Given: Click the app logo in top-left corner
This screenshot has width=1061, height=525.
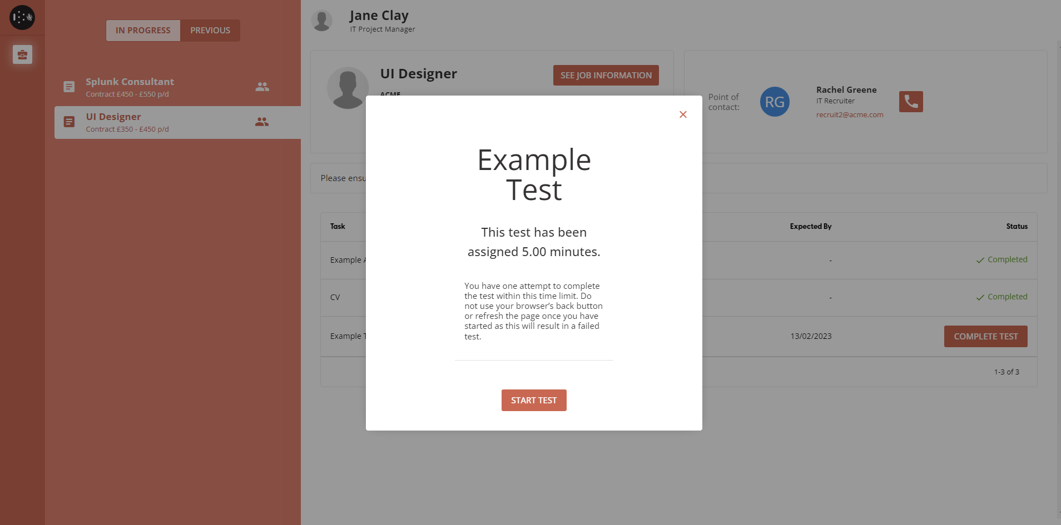Looking at the screenshot, I should click(x=22, y=17).
